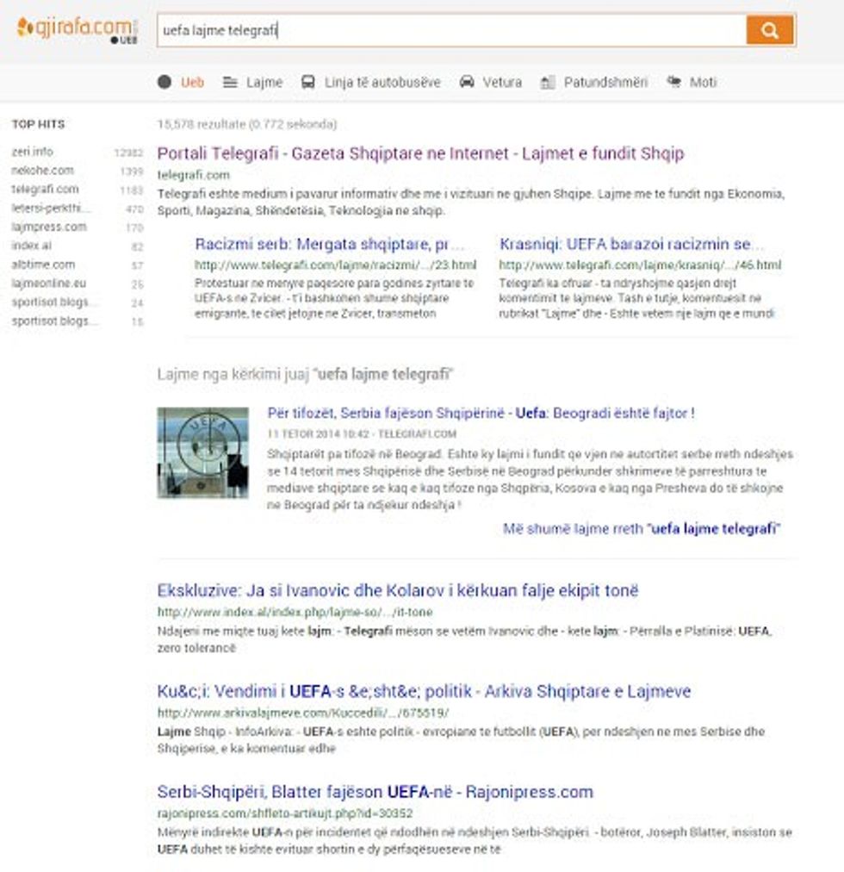Open Krasniqi UEFA barazoi racizmin sublink
844x872 pixels.
(x=631, y=244)
